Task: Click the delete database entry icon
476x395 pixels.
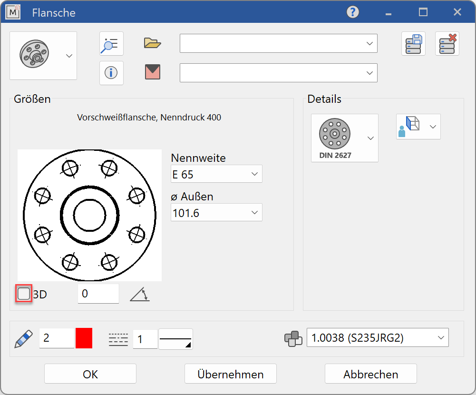Action: (x=447, y=43)
